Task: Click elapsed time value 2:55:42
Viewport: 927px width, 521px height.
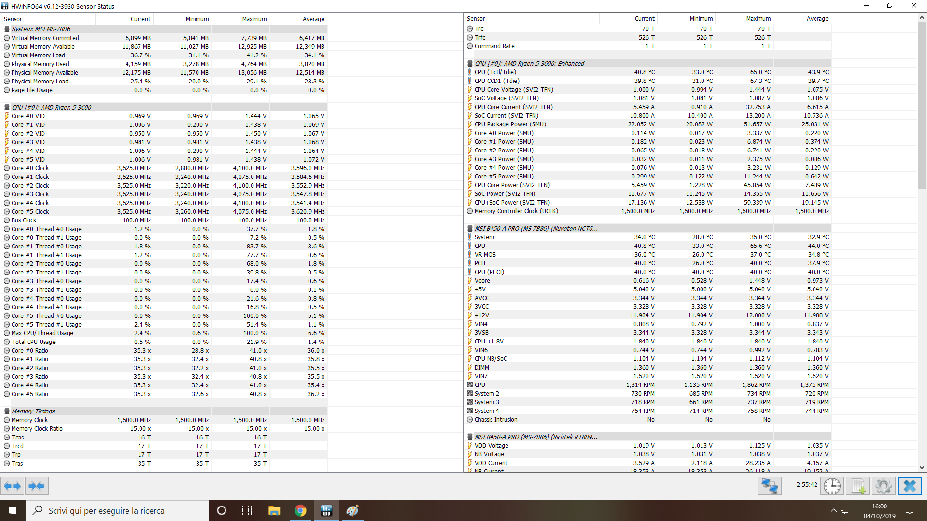Action: pyautogui.click(x=807, y=485)
